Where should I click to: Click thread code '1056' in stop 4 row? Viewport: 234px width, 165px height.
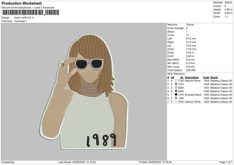pyautogui.click(x=206, y=91)
